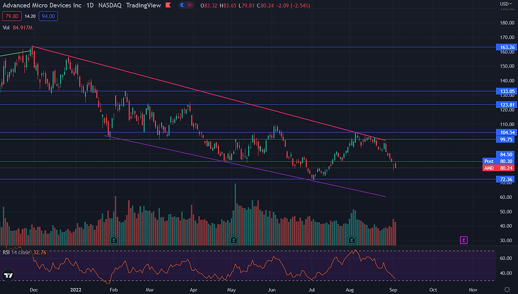Click the low price L79.81 value
This screenshot has width=518, height=294.
pyautogui.click(x=246, y=6)
